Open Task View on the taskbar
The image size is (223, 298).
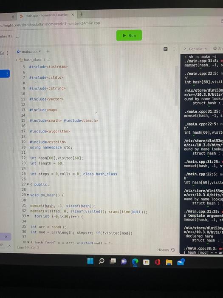pyautogui.click(x=113, y=261)
